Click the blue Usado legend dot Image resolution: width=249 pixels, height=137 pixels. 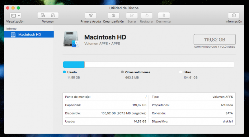coord(64,72)
